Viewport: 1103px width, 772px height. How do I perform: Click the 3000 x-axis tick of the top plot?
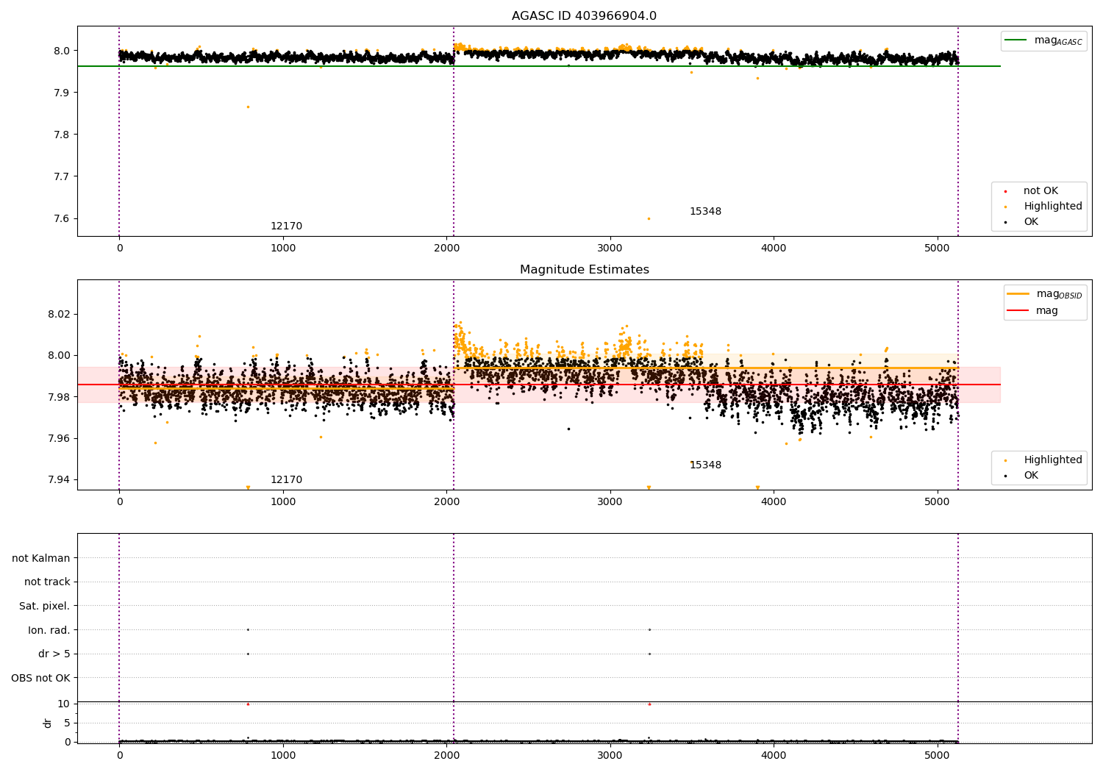point(610,249)
